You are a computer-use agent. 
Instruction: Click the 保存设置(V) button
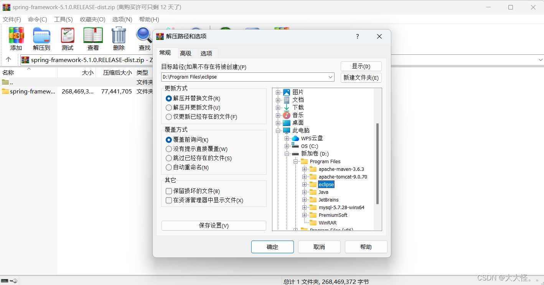(214, 226)
